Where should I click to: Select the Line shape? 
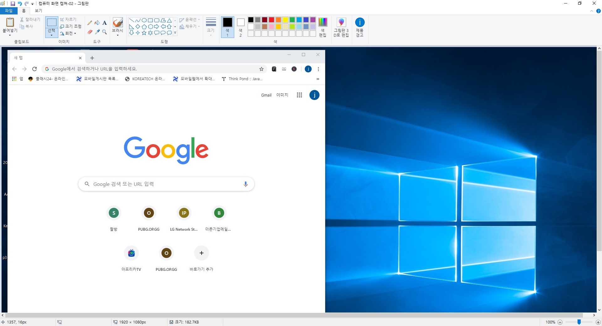click(x=132, y=20)
